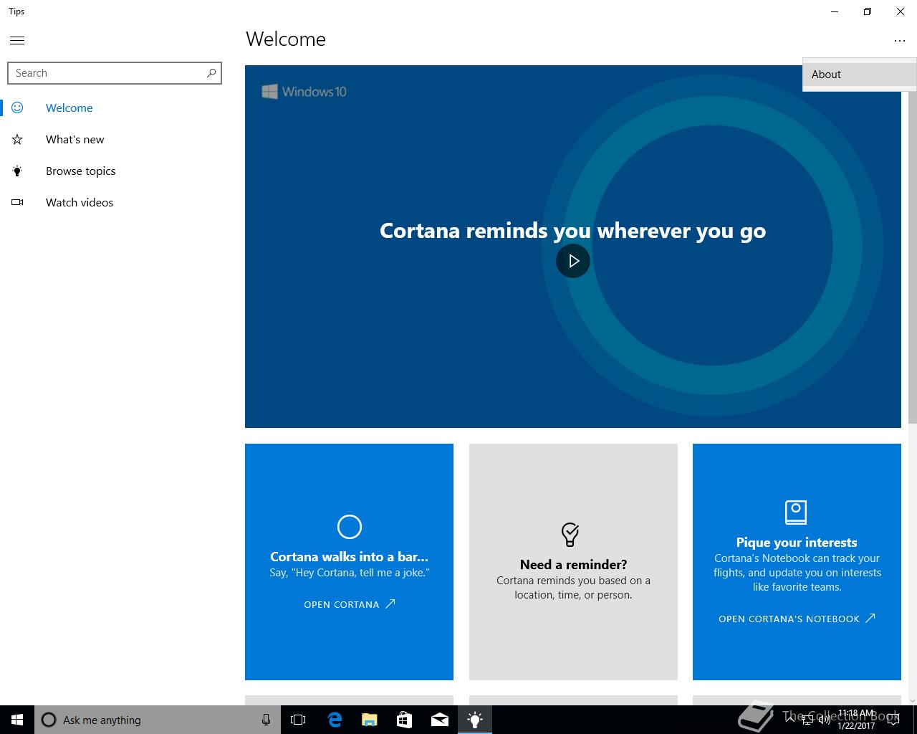Play the Cortana reminds you video
The width and height of the screenshot is (917, 734).
click(x=573, y=261)
